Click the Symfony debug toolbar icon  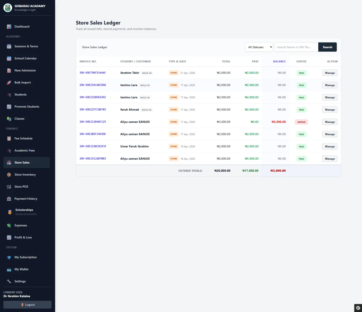click(357, 308)
